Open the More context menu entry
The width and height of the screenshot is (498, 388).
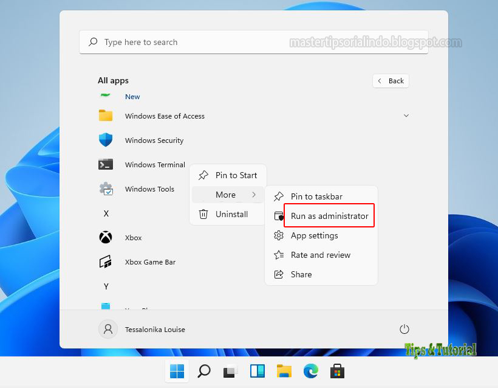point(228,195)
